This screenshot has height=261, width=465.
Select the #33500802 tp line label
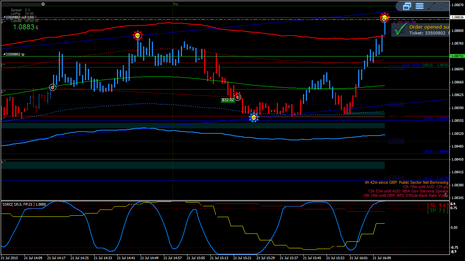pyautogui.click(x=14, y=54)
